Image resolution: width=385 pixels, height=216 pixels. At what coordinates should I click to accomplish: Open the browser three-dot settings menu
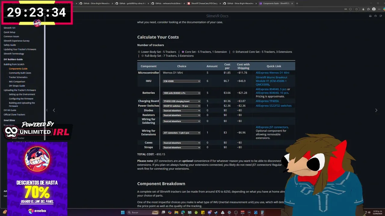point(379,9)
